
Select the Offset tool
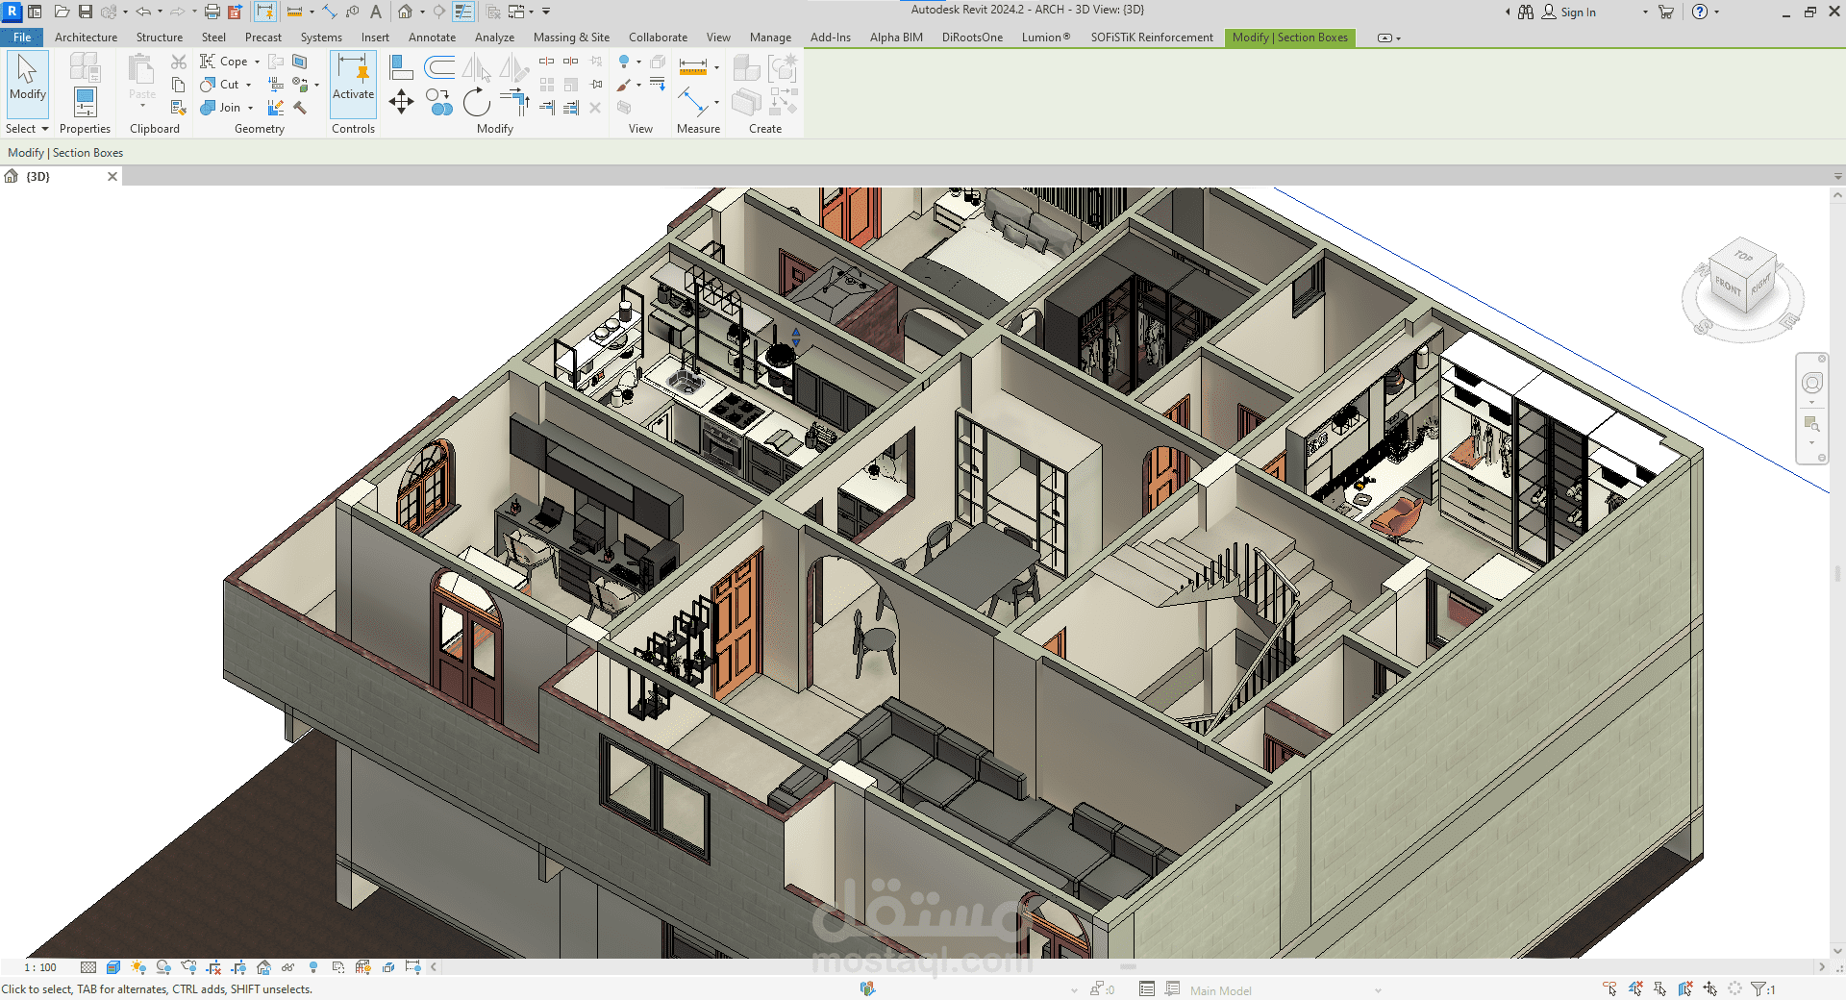[x=439, y=67]
